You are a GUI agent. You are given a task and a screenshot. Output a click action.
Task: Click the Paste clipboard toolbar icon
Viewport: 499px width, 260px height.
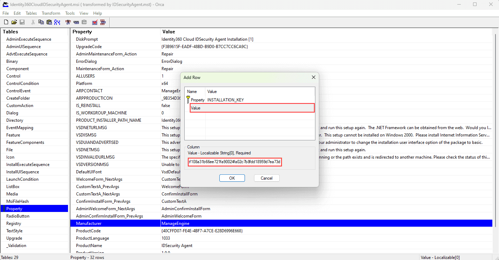(x=49, y=22)
